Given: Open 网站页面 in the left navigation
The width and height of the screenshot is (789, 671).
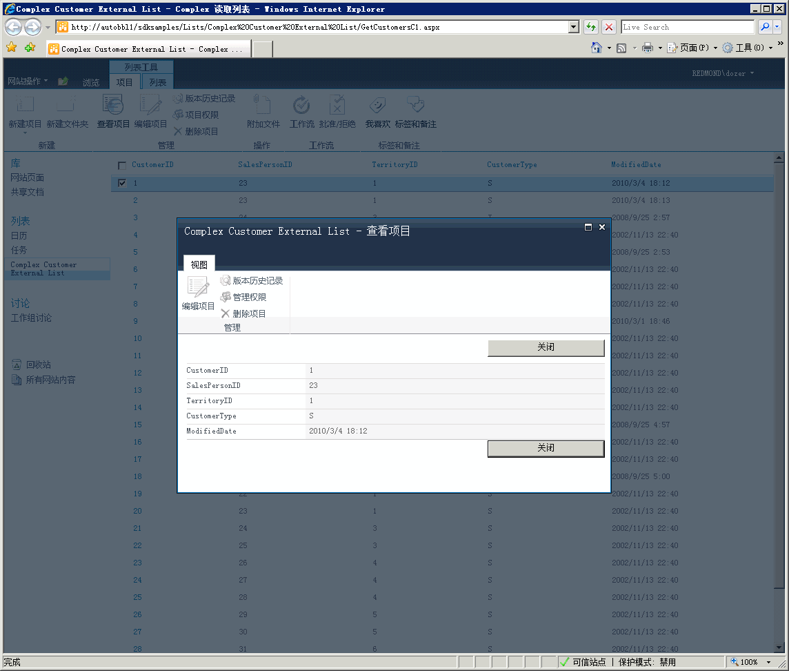Looking at the screenshot, I should pyautogui.click(x=27, y=177).
